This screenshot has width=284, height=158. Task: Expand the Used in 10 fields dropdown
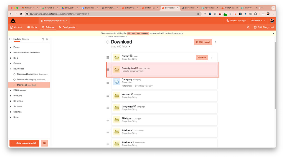click(x=121, y=47)
